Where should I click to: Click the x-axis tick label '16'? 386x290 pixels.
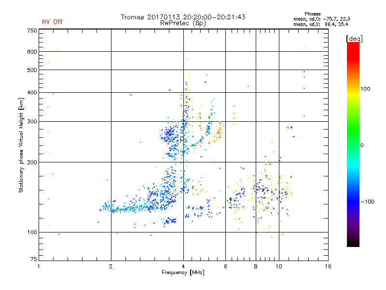tap(328, 266)
